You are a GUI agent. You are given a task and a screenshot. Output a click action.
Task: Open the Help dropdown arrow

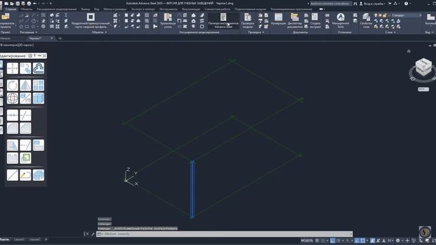pyautogui.click(x=410, y=3)
